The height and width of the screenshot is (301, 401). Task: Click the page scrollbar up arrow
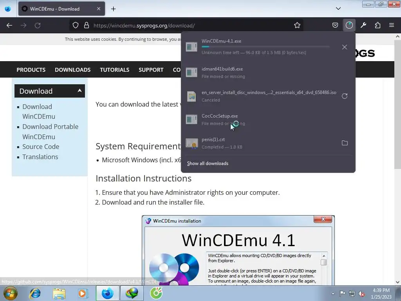coord(397,36)
